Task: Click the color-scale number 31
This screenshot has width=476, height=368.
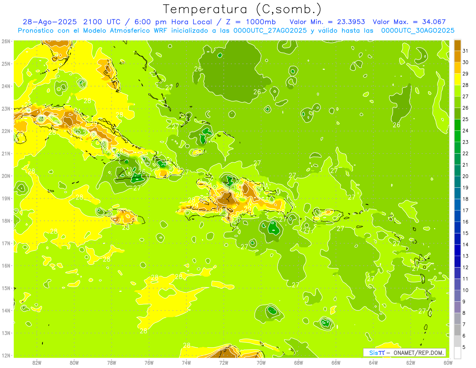Action: [x=466, y=51]
